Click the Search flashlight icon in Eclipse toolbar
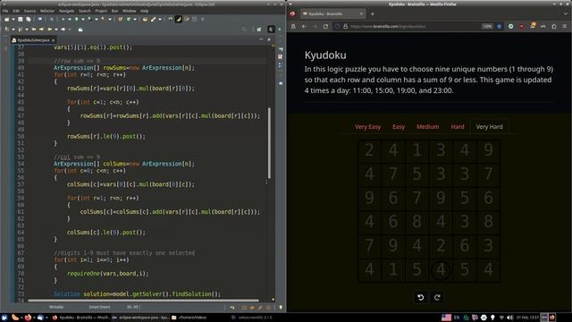Screen dimensions: 572x322 154,19
